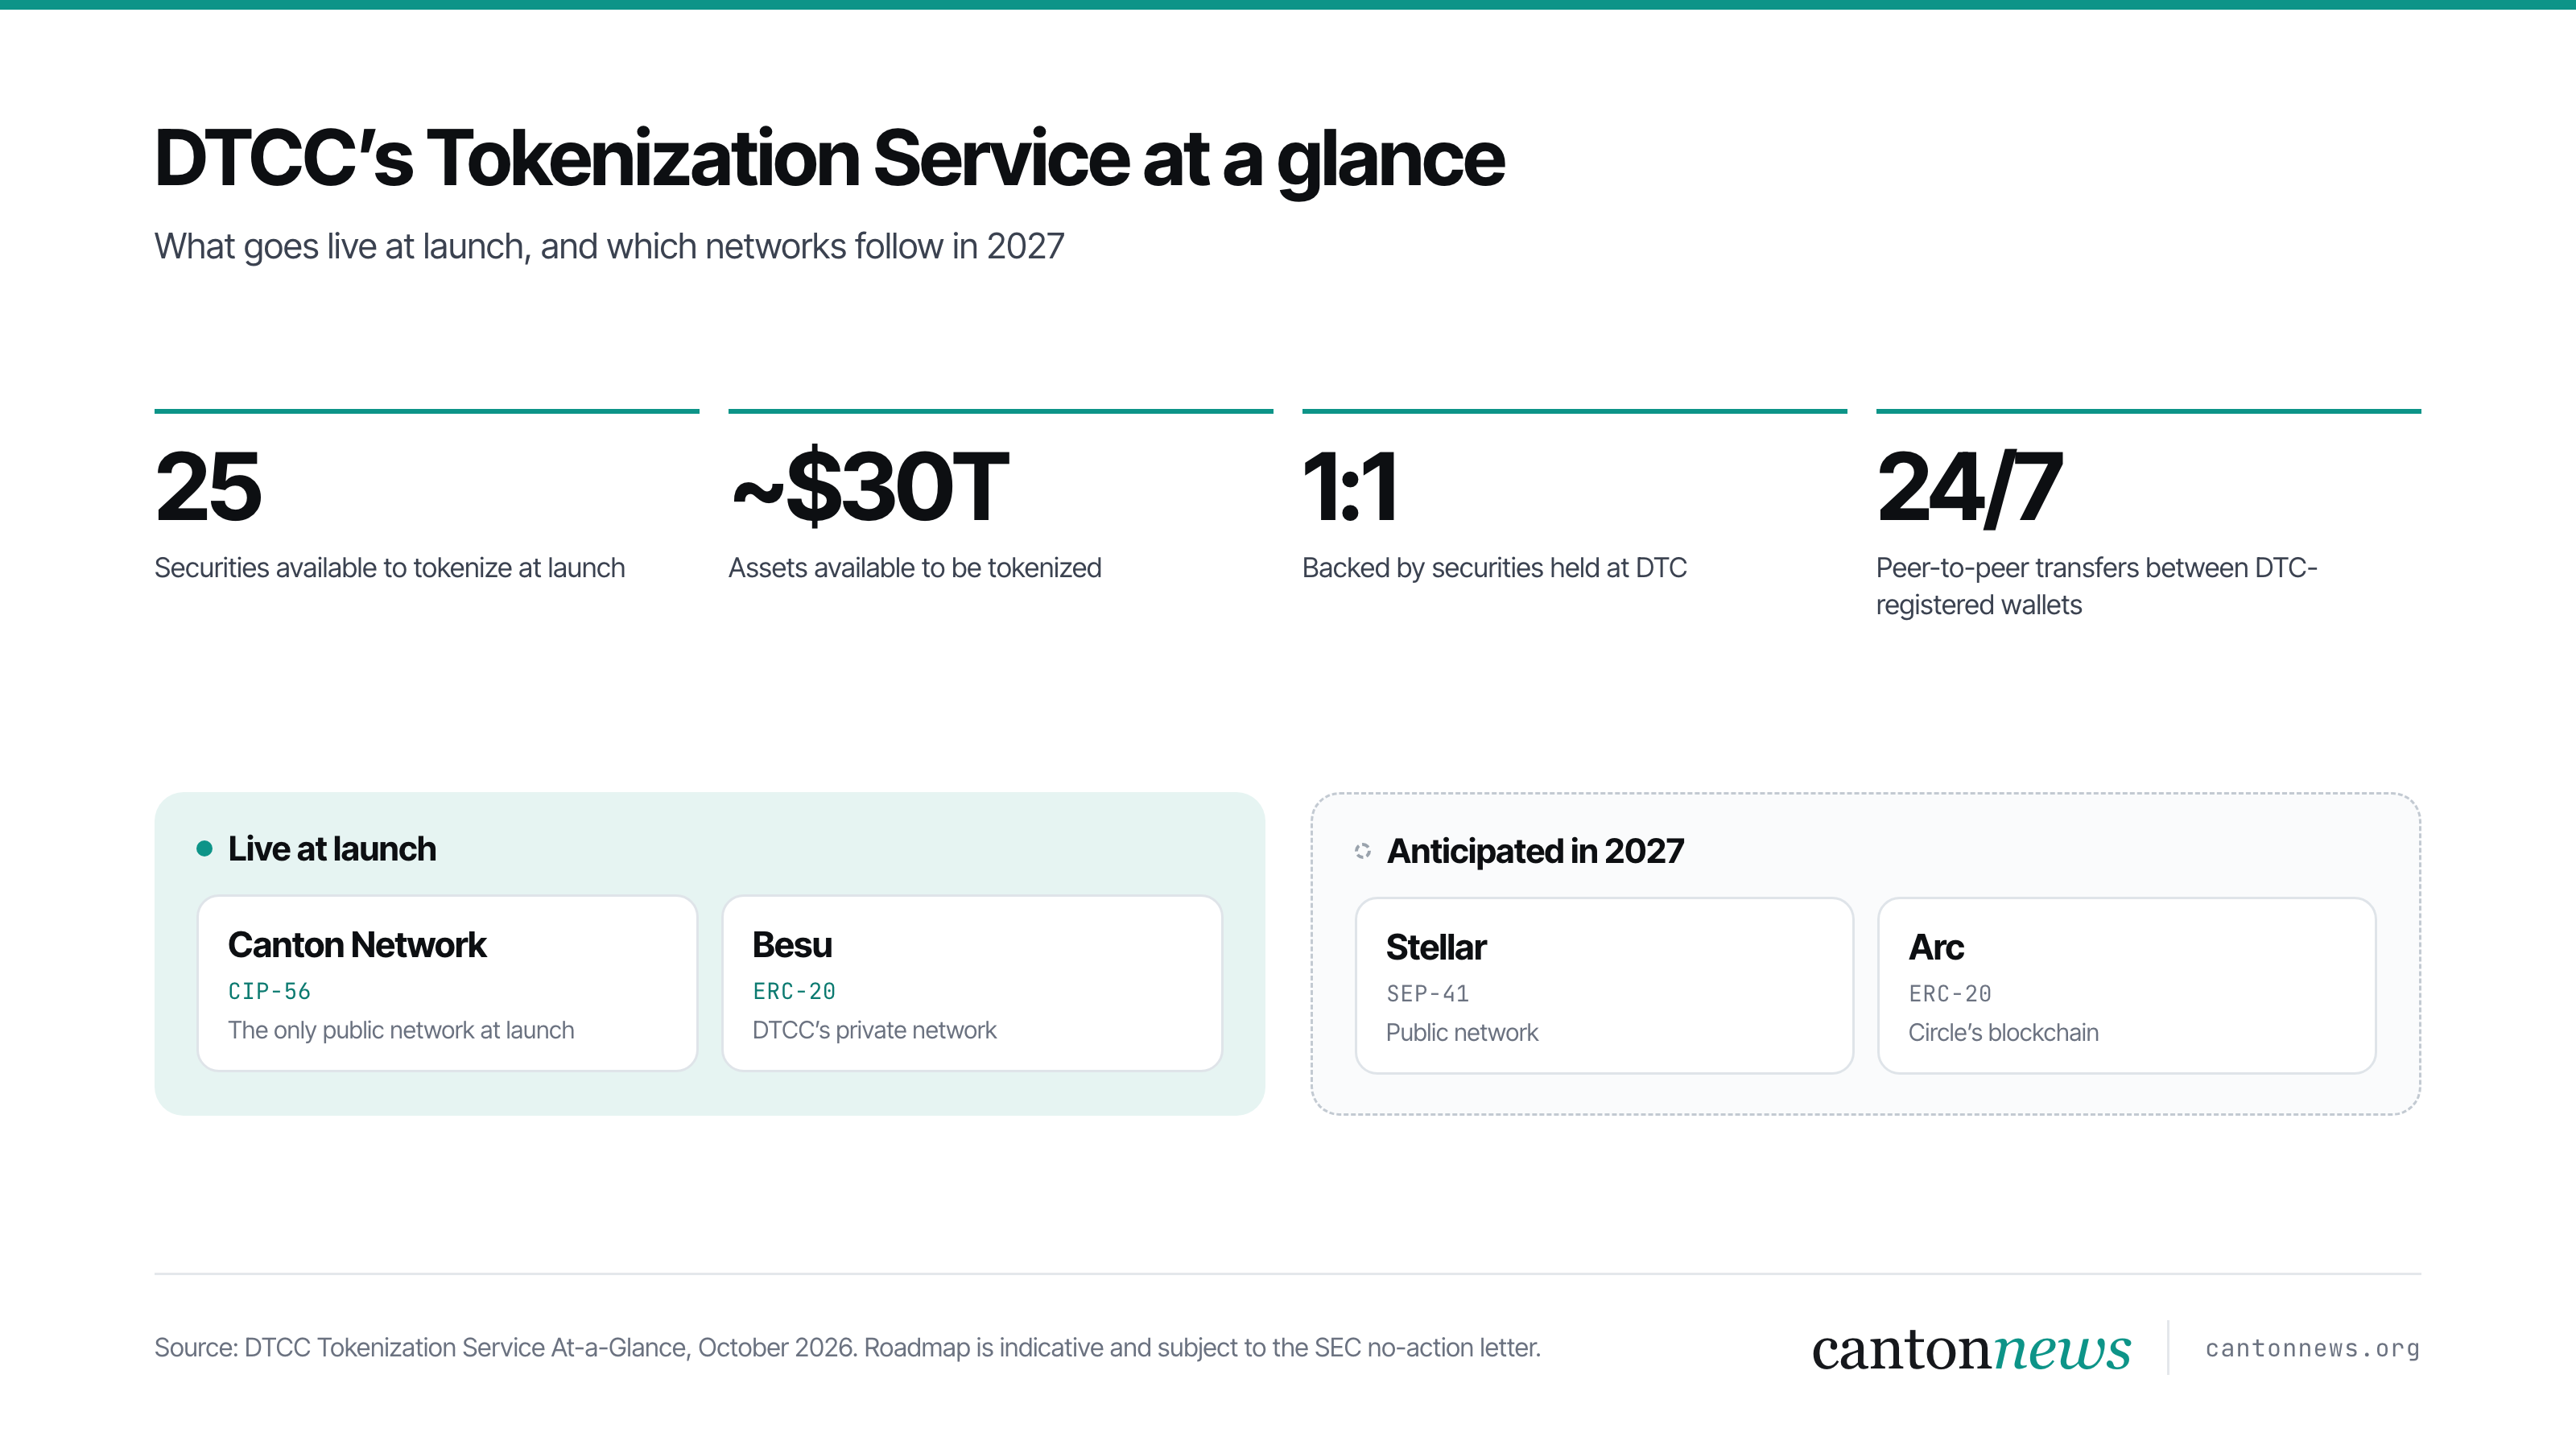Select the Besu network card
The image size is (2576, 1449).
972,983
